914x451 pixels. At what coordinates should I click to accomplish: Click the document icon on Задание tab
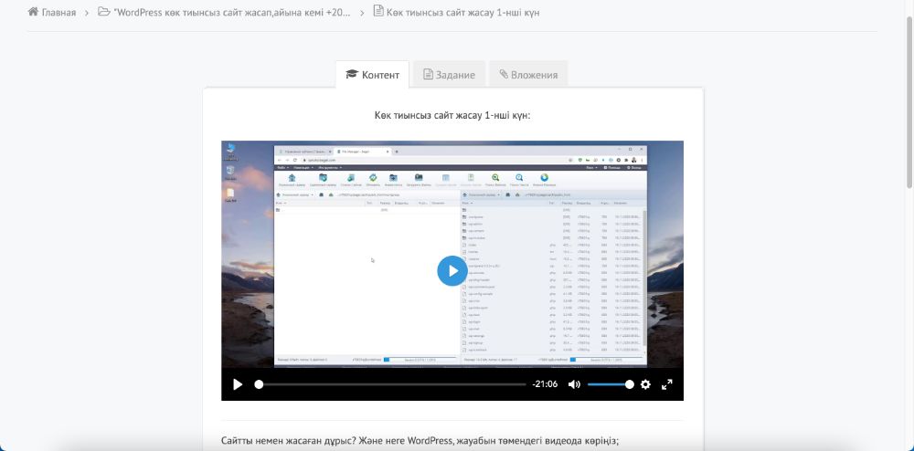click(428, 75)
